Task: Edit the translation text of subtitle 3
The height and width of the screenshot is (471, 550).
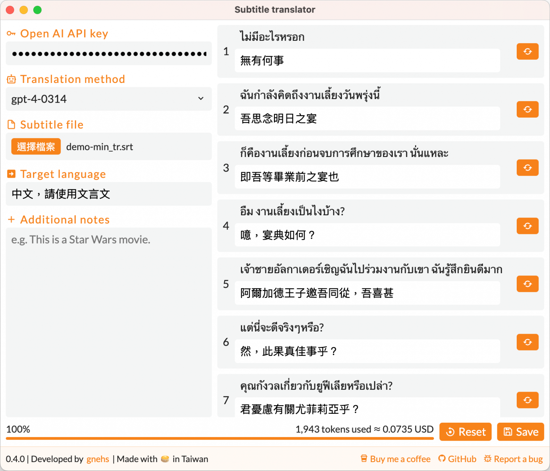Action: click(367, 177)
